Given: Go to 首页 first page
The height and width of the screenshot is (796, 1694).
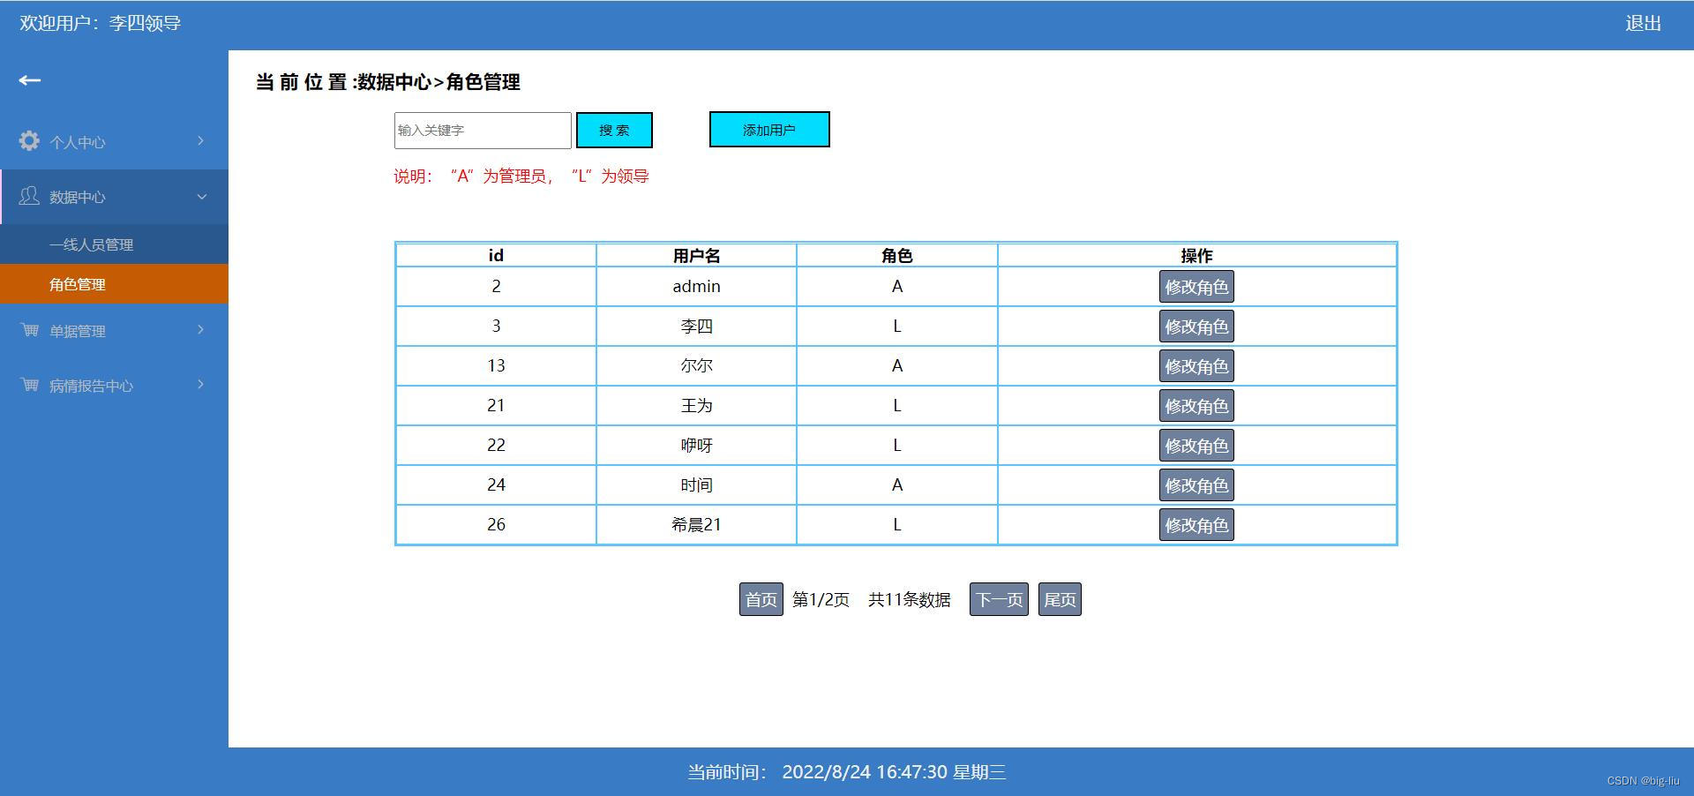Looking at the screenshot, I should tap(761, 600).
